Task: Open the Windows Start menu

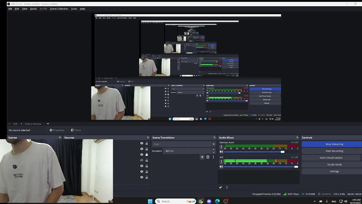Action: coord(150,201)
